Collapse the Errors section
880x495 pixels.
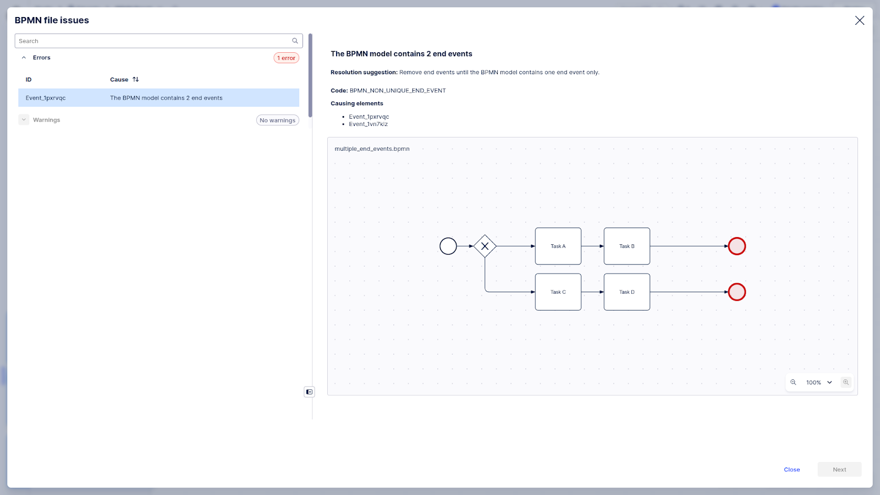[x=24, y=58]
